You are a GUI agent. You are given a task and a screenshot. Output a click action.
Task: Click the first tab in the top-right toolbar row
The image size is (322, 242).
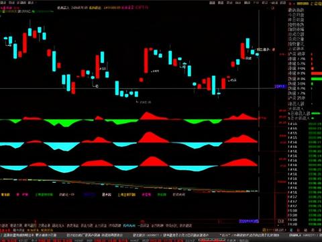pos(212,3)
